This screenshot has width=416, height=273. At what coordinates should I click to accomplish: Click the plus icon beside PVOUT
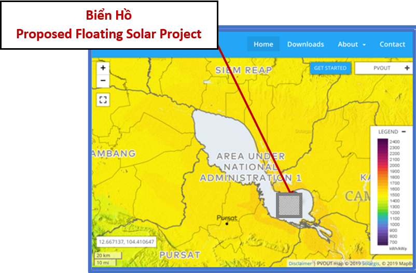(x=407, y=68)
